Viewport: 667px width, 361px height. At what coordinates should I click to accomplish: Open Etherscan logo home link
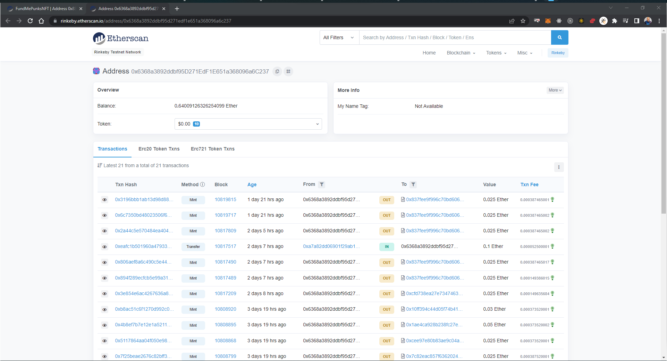point(121,38)
